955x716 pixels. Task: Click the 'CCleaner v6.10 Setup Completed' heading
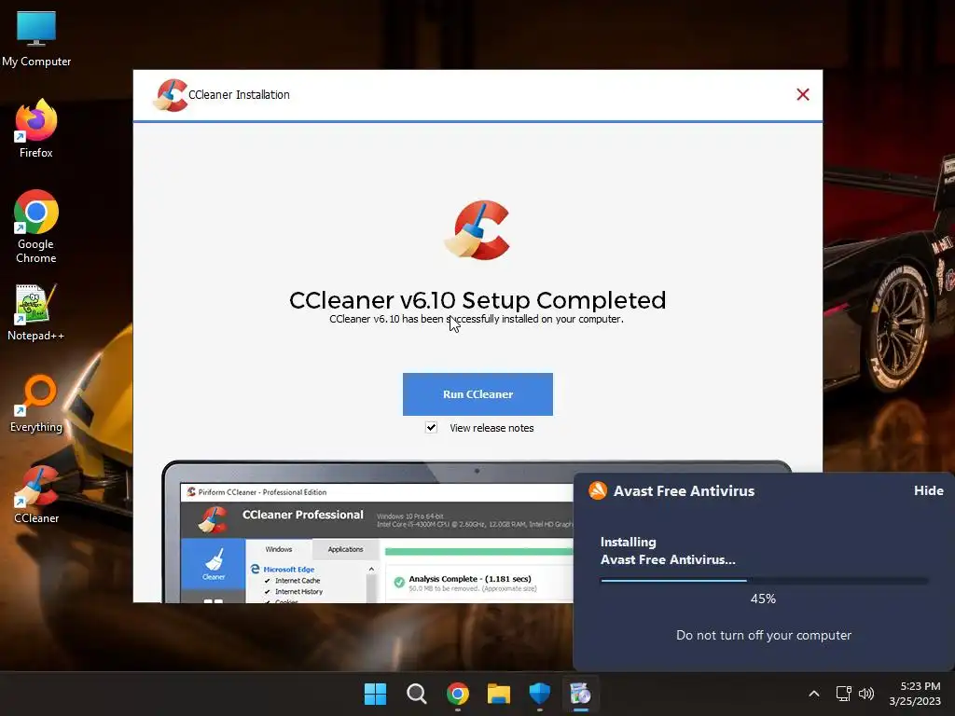pyautogui.click(x=477, y=300)
